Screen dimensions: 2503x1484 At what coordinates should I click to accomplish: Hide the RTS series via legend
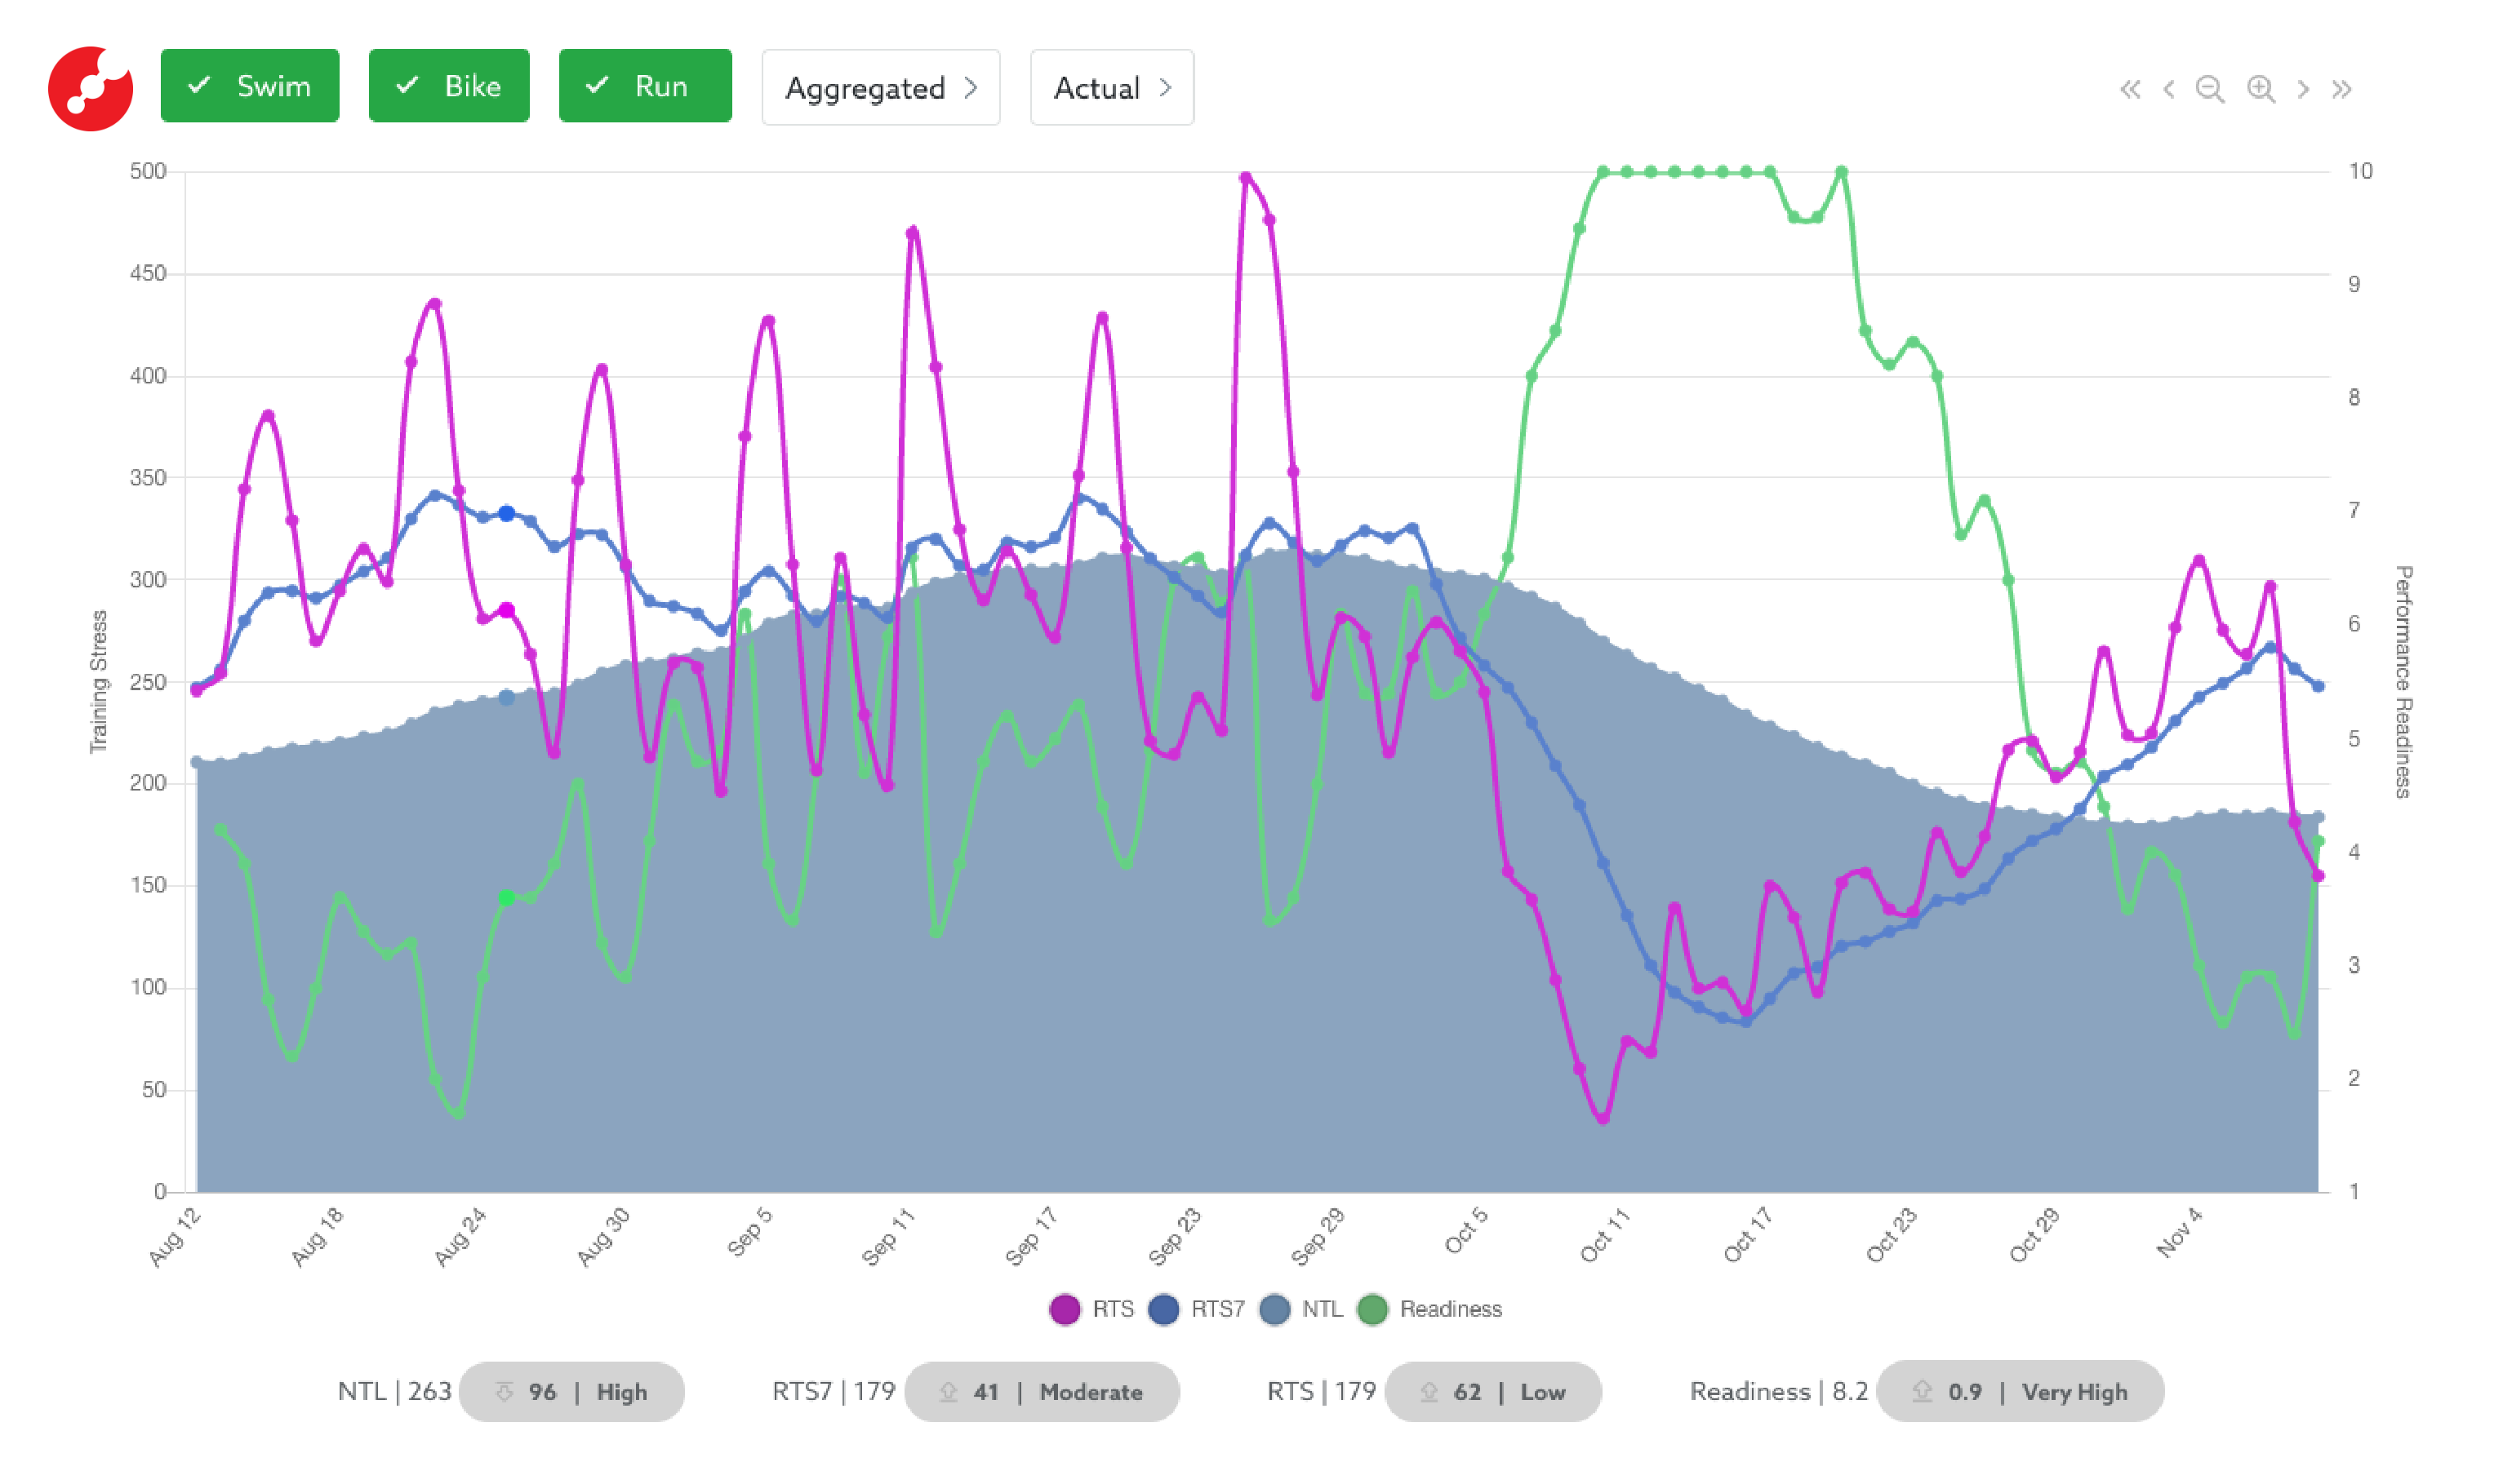click(1091, 1309)
